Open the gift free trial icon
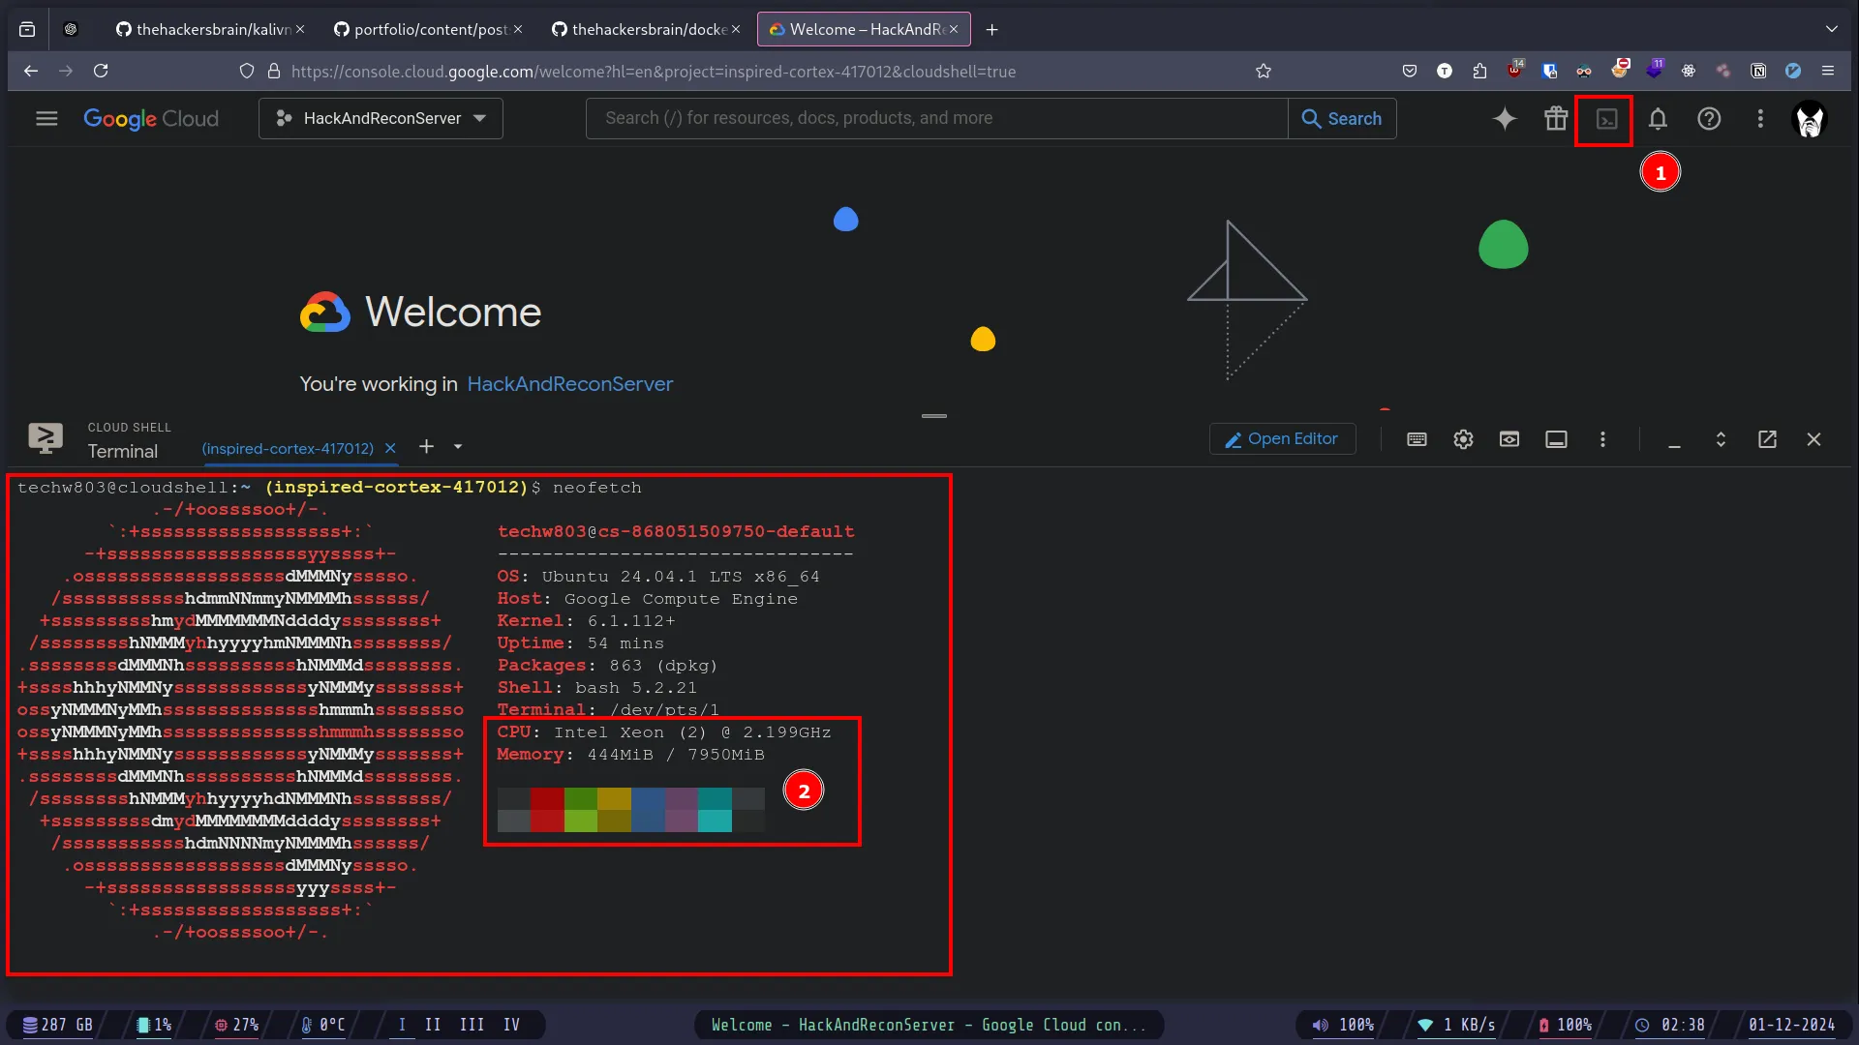 [1556, 119]
